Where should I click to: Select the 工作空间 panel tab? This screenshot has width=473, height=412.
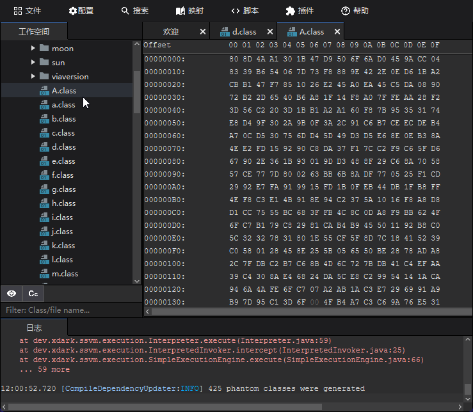34,31
